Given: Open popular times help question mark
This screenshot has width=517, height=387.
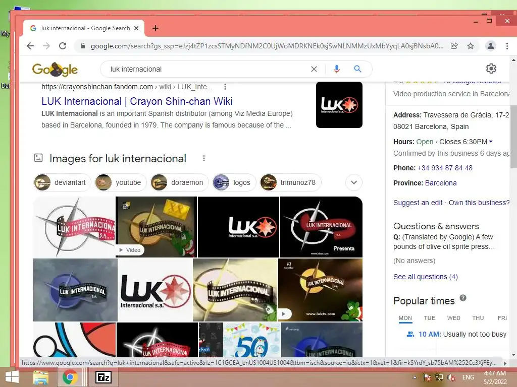Looking at the screenshot, I should point(463,298).
